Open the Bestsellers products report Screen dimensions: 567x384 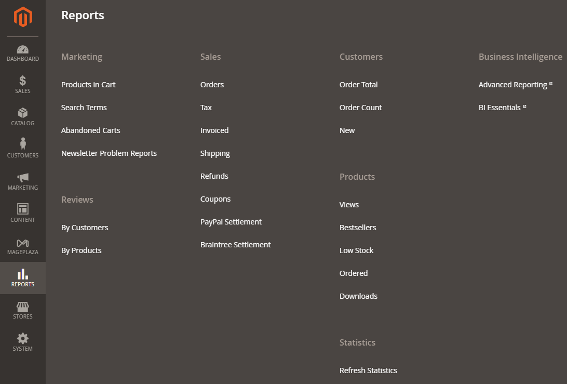(358, 228)
